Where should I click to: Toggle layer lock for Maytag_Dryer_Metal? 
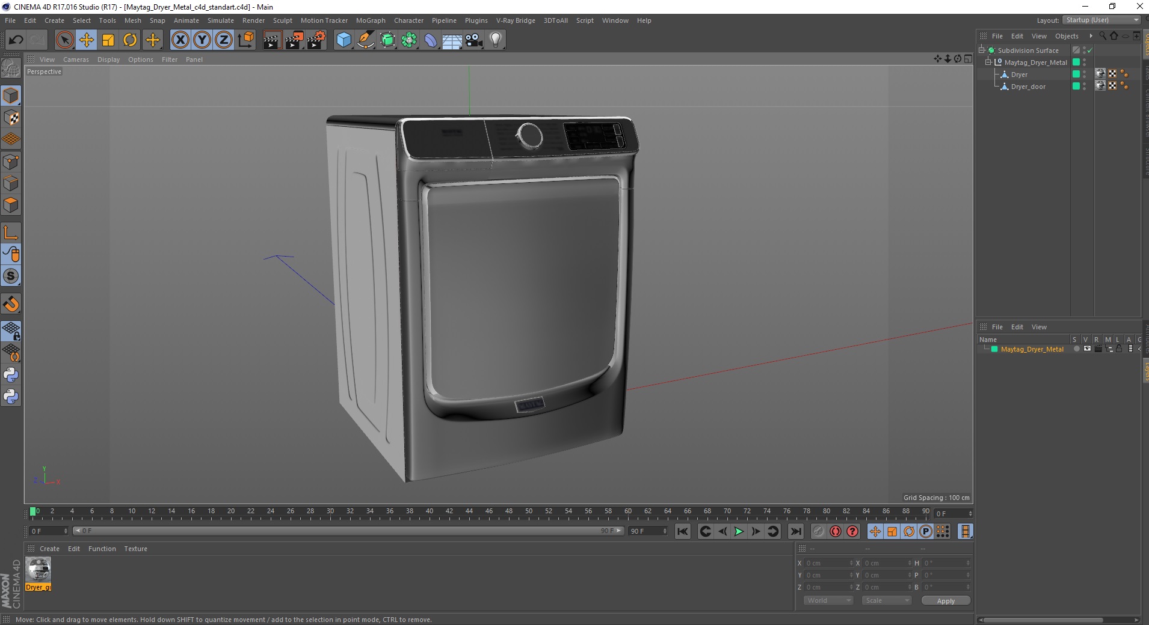coord(1119,349)
